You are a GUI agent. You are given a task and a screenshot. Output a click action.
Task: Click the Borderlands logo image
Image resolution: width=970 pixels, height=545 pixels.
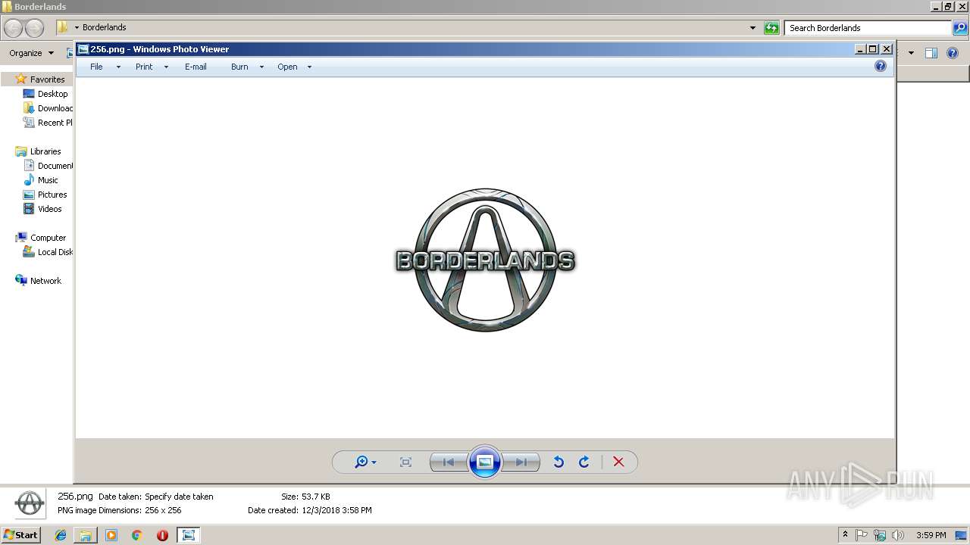485,260
